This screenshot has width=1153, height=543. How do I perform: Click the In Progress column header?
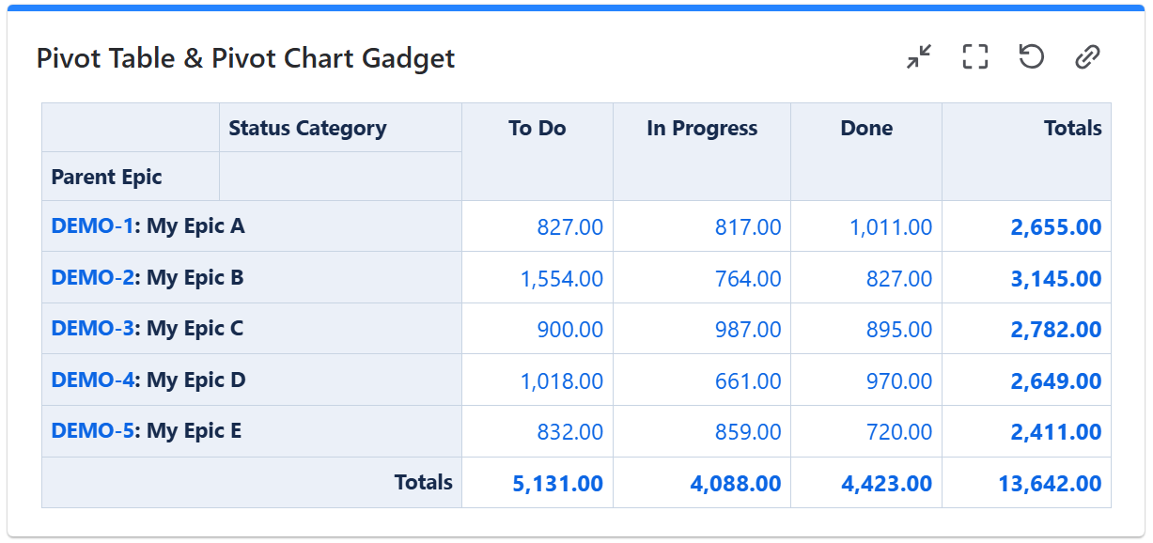[702, 129]
